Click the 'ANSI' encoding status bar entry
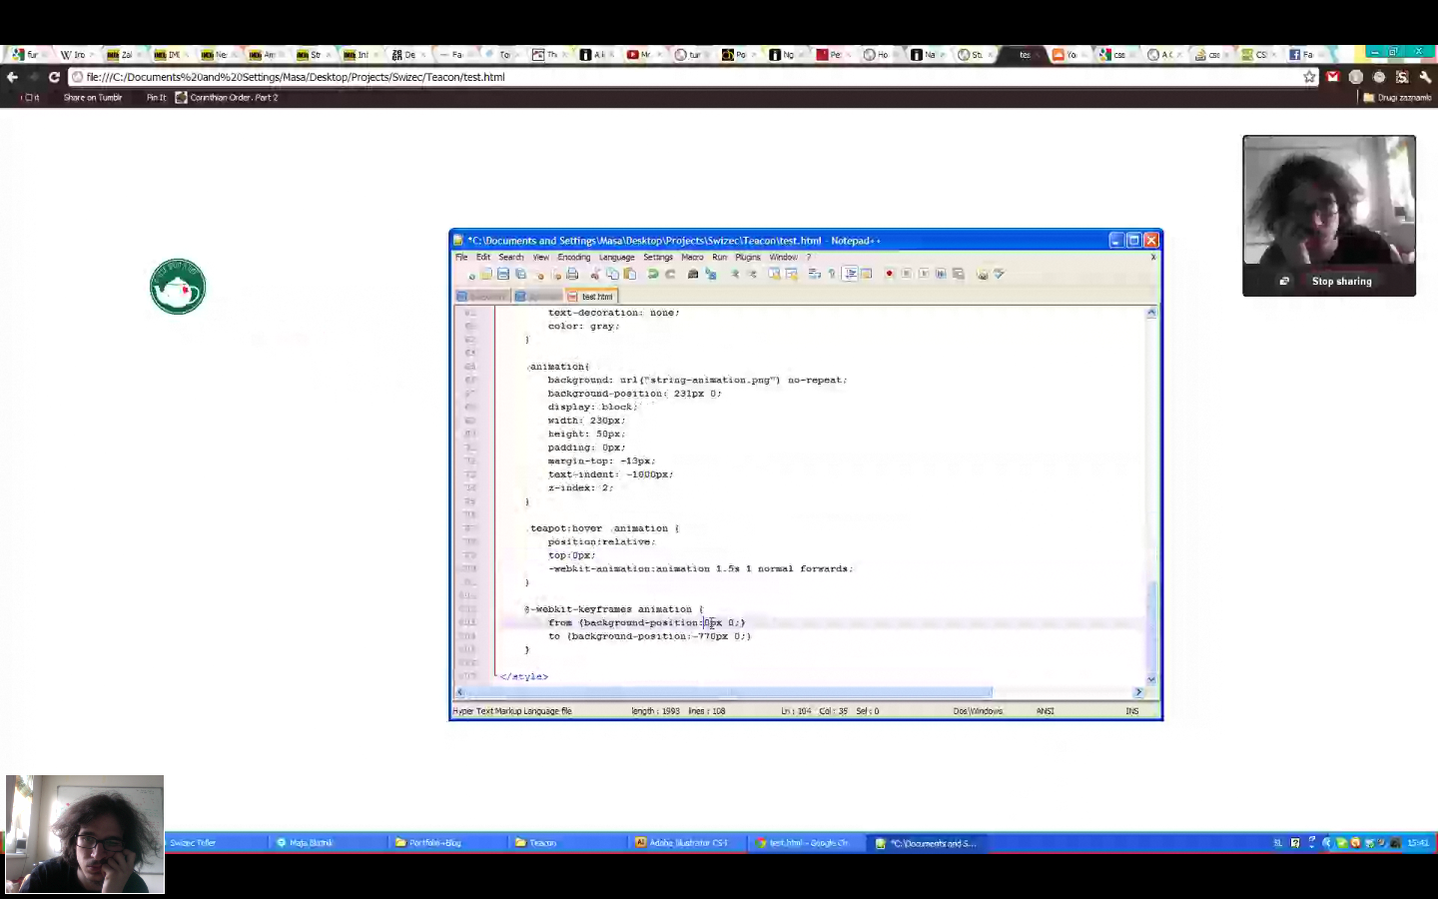This screenshot has height=899, width=1438. 1046,711
